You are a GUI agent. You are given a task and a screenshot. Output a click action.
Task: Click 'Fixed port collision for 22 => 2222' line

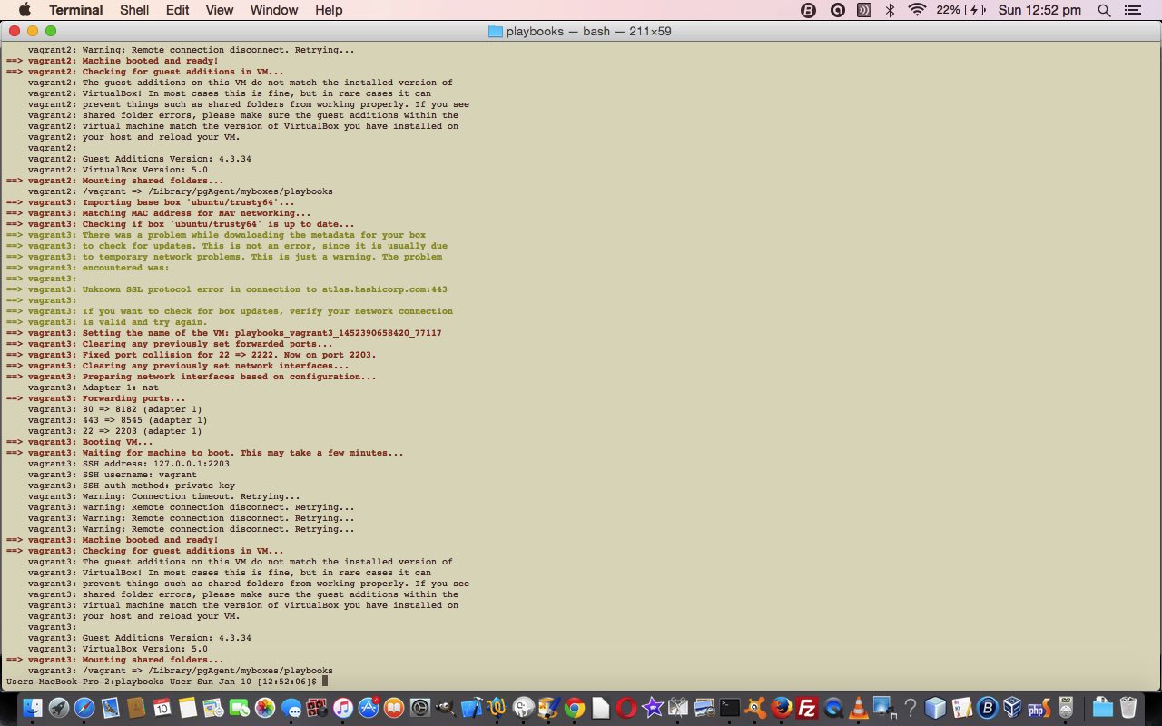[x=191, y=355]
